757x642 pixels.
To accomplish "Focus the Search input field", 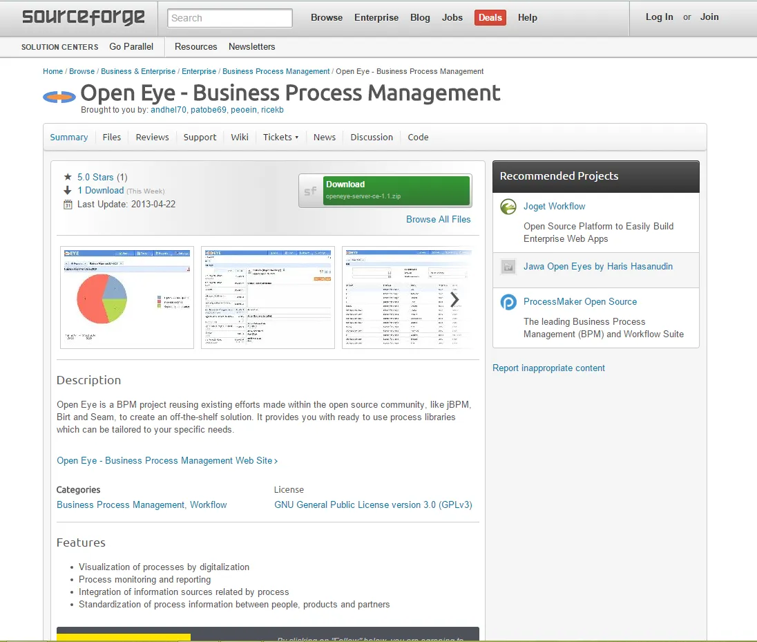I will (230, 18).
